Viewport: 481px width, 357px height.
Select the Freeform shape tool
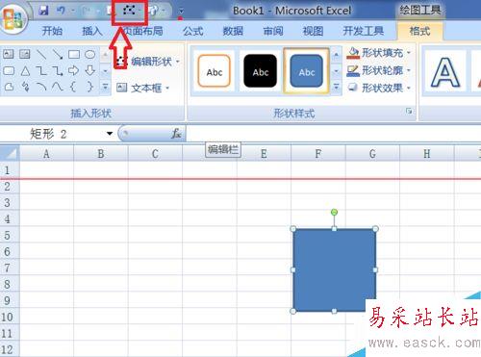coord(9,87)
